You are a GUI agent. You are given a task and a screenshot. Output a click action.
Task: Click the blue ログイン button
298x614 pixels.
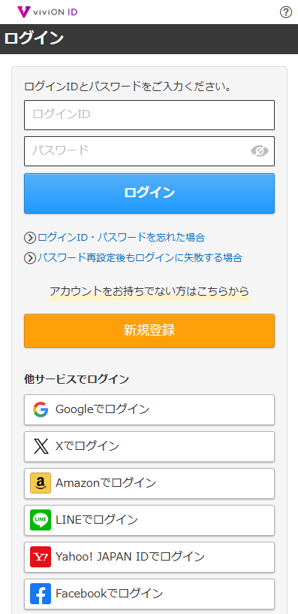[x=149, y=193]
